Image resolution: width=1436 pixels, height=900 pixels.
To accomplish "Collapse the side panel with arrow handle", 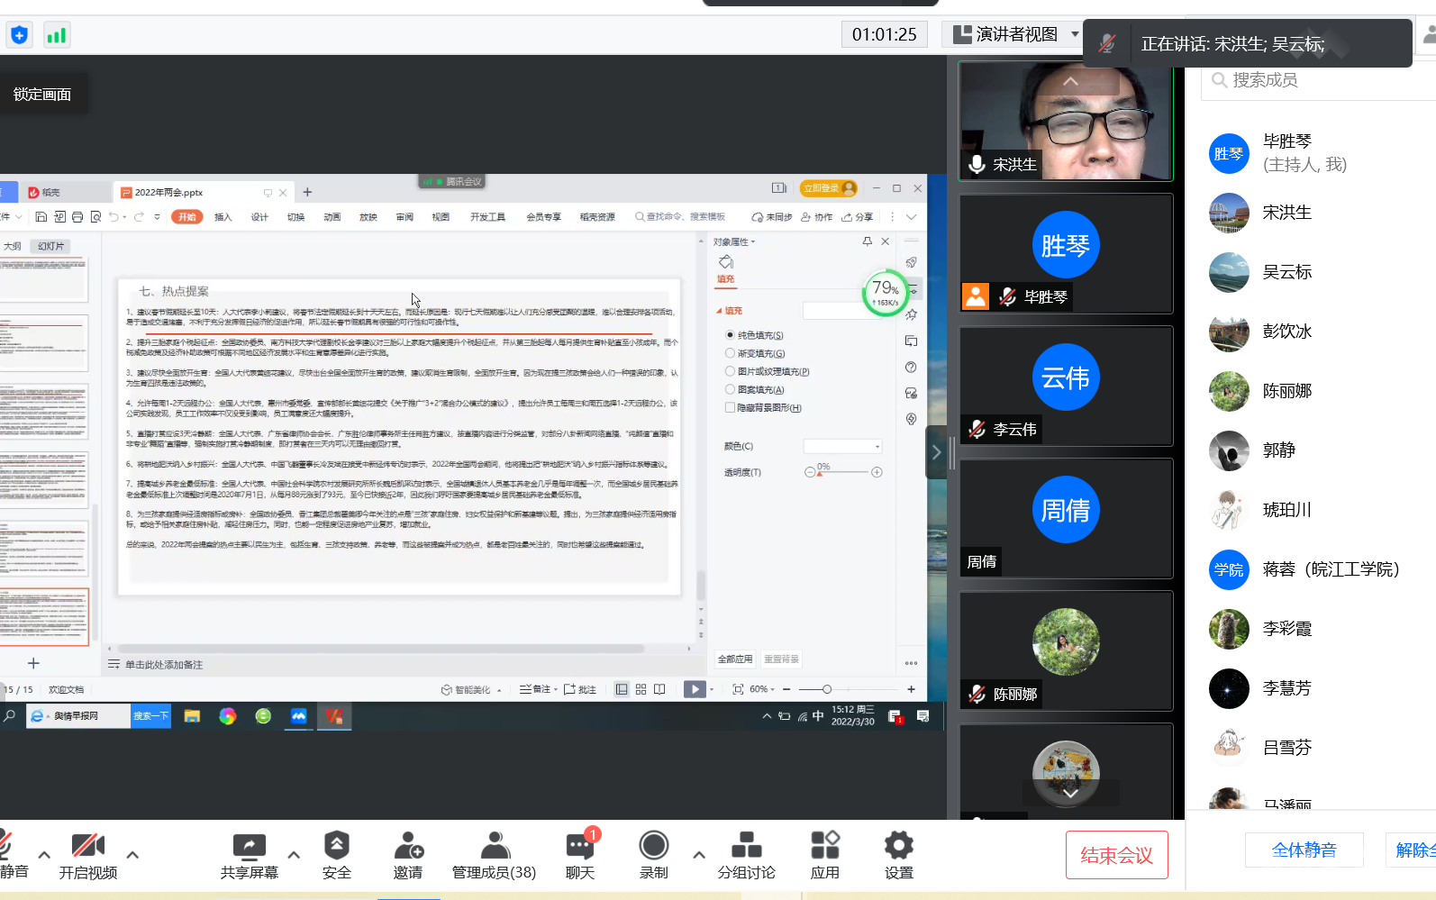I will click(936, 452).
